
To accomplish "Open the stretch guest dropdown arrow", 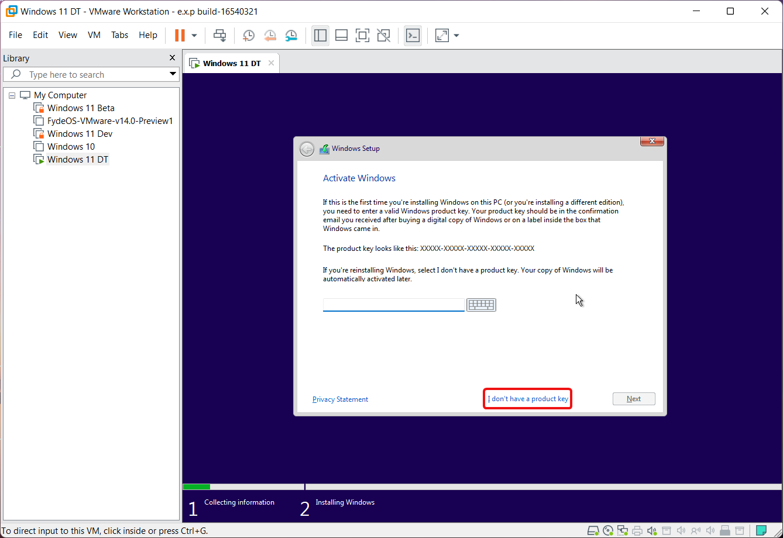I will click(456, 36).
